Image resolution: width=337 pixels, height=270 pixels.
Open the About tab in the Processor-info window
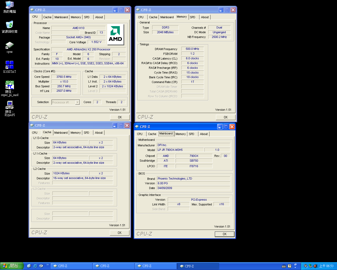coord(99,17)
